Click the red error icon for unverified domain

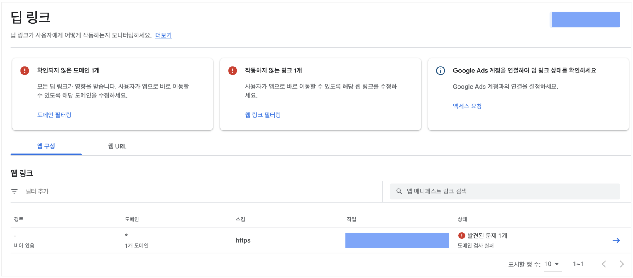coord(25,71)
